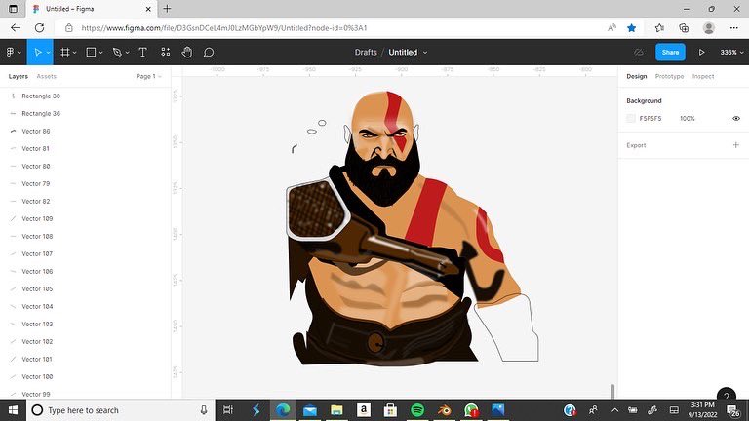The height and width of the screenshot is (421, 749).
Task: Click the Drafts breadcrumb link
Action: [366, 52]
